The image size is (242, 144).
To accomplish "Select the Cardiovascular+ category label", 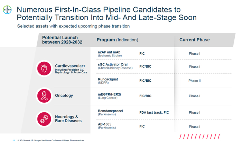I will click(70, 65).
